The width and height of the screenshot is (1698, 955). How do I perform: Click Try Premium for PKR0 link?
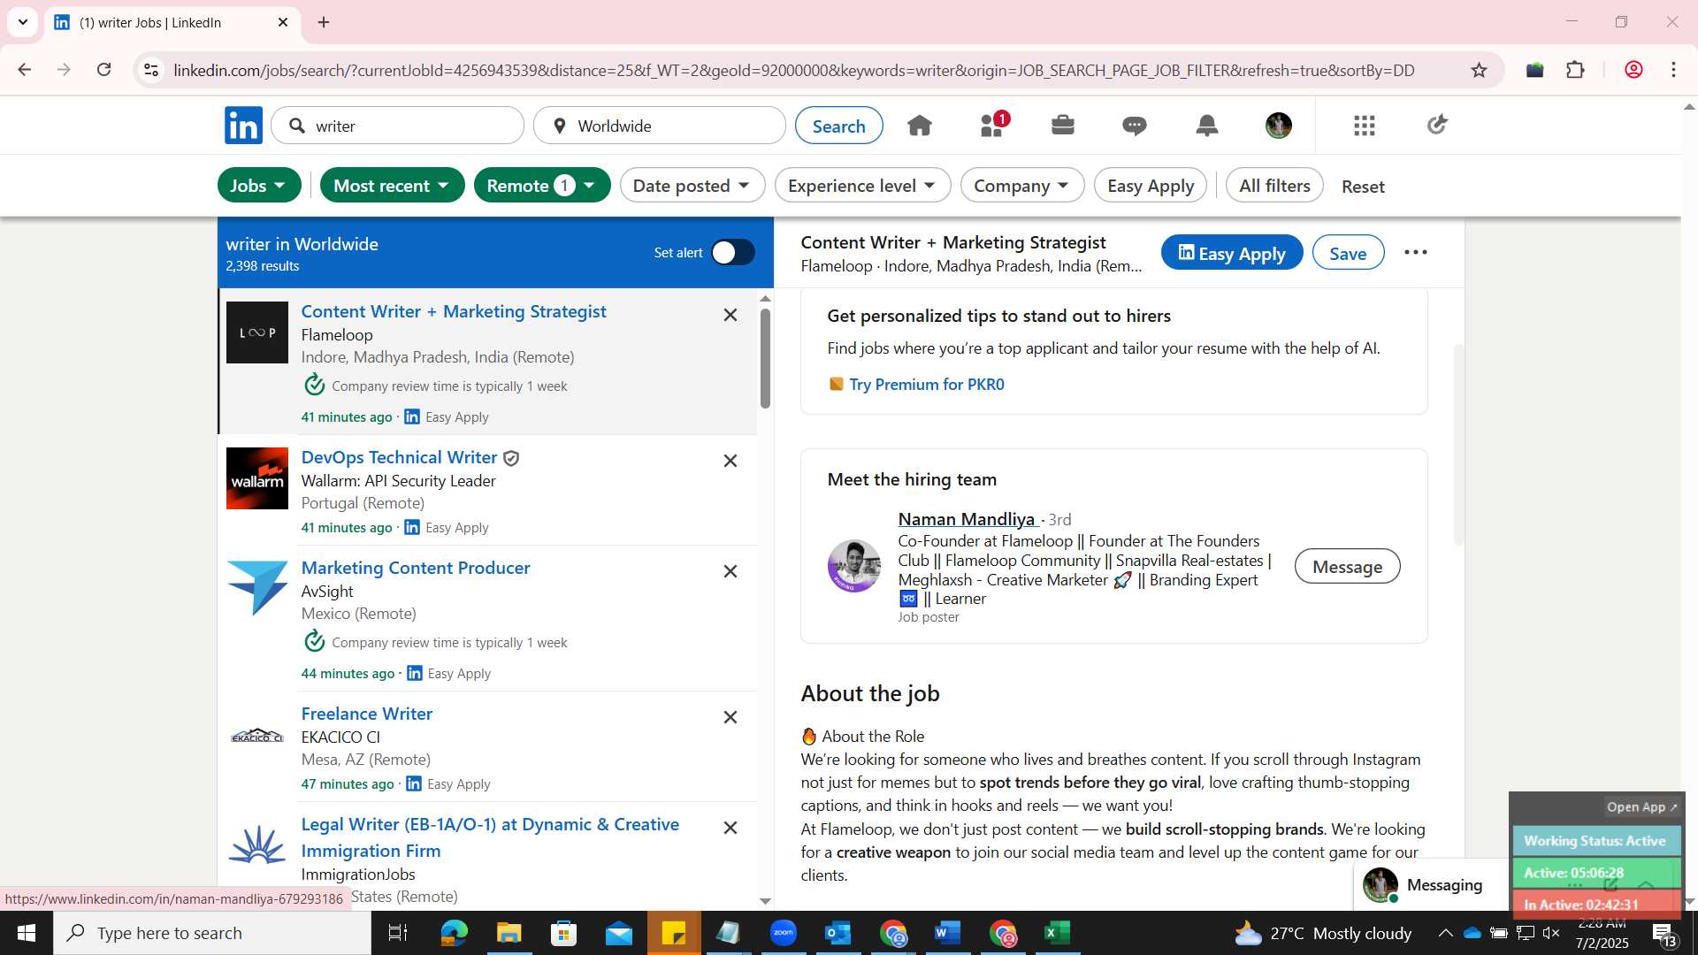(x=926, y=385)
